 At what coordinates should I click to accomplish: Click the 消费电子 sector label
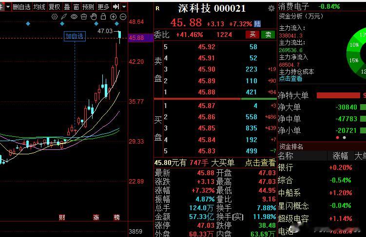[293, 6]
